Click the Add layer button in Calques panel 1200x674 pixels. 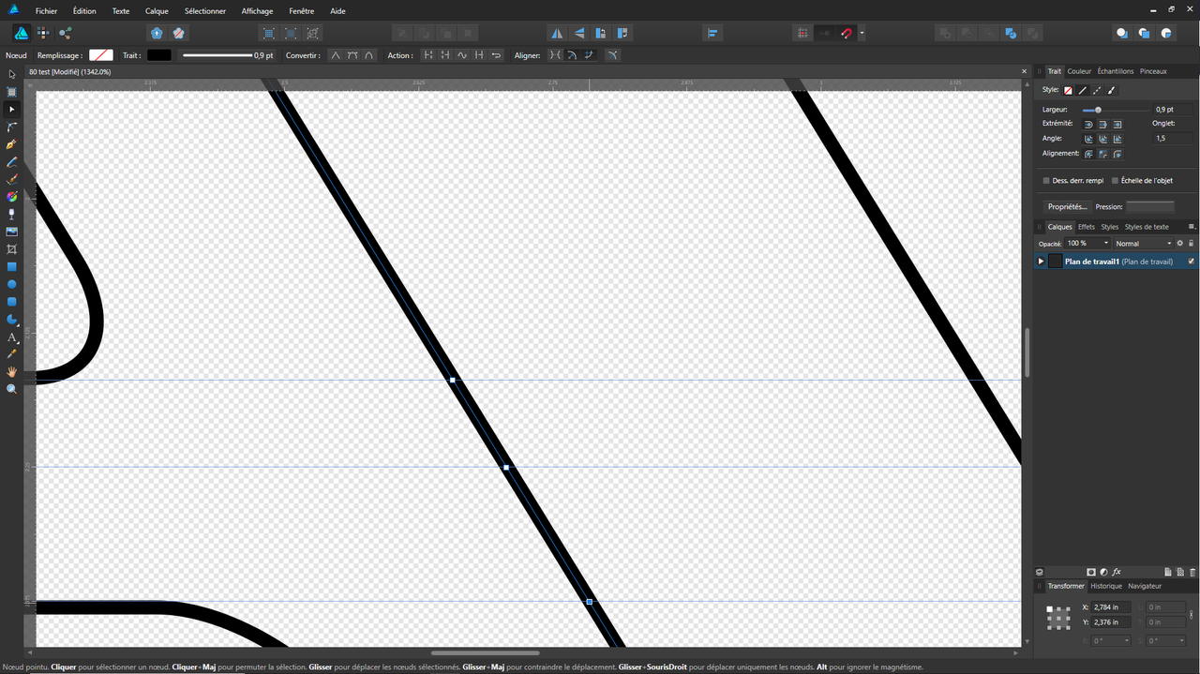click(1168, 572)
